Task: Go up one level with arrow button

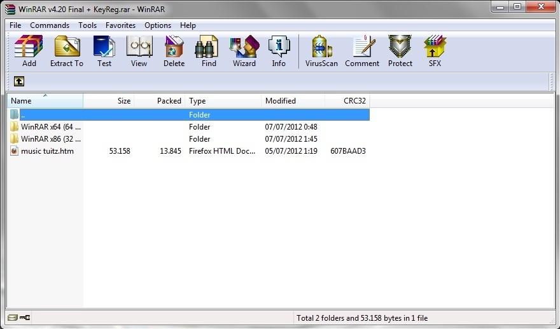Action: click(19, 81)
